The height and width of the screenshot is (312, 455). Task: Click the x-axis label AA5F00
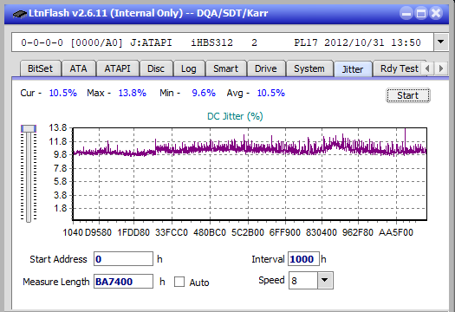pyautogui.click(x=396, y=232)
